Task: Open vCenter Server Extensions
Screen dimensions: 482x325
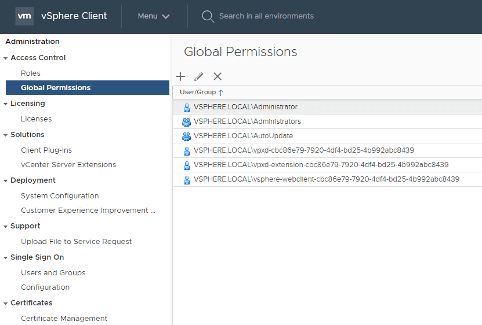Action: [x=68, y=165]
